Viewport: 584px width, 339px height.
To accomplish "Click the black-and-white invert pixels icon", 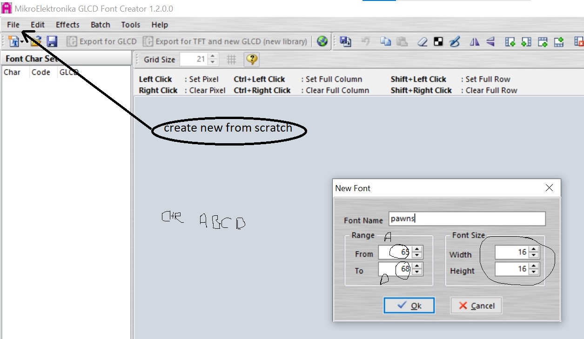I will point(438,41).
